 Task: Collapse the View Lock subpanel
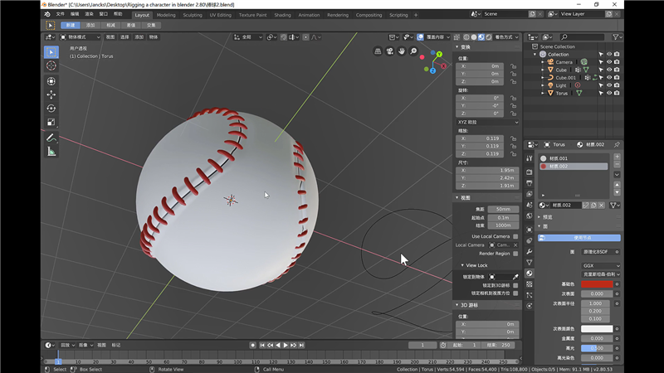[462, 265]
